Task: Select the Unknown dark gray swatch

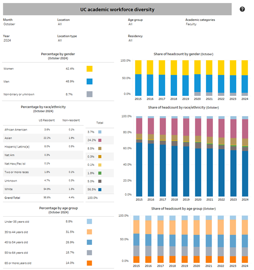Action: pyautogui.click(x=100, y=181)
